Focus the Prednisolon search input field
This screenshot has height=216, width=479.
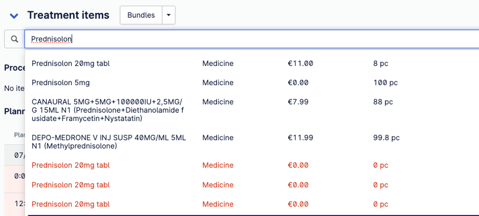[x=252, y=39]
